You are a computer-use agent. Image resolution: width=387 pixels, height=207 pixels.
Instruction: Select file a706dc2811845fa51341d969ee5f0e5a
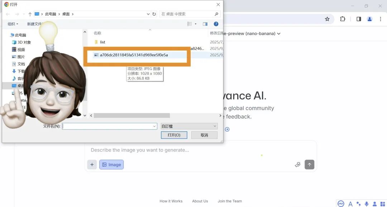pyautogui.click(x=134, y=55)
